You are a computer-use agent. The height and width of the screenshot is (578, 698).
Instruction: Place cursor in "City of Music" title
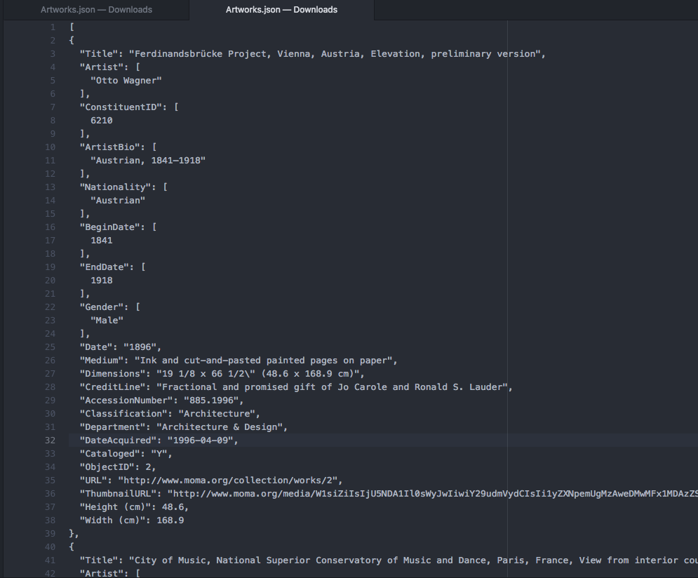(168, 560)
